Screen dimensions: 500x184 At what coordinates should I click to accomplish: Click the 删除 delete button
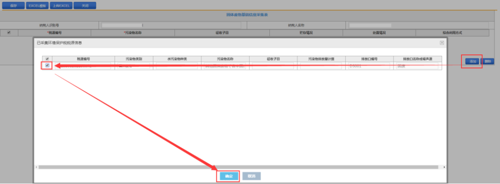(x=487, y=61)
